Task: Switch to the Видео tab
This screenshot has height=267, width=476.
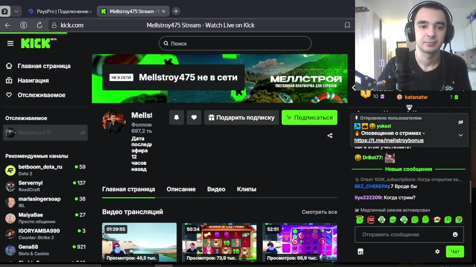Action: pyautogui.click(x=216, y=189)
